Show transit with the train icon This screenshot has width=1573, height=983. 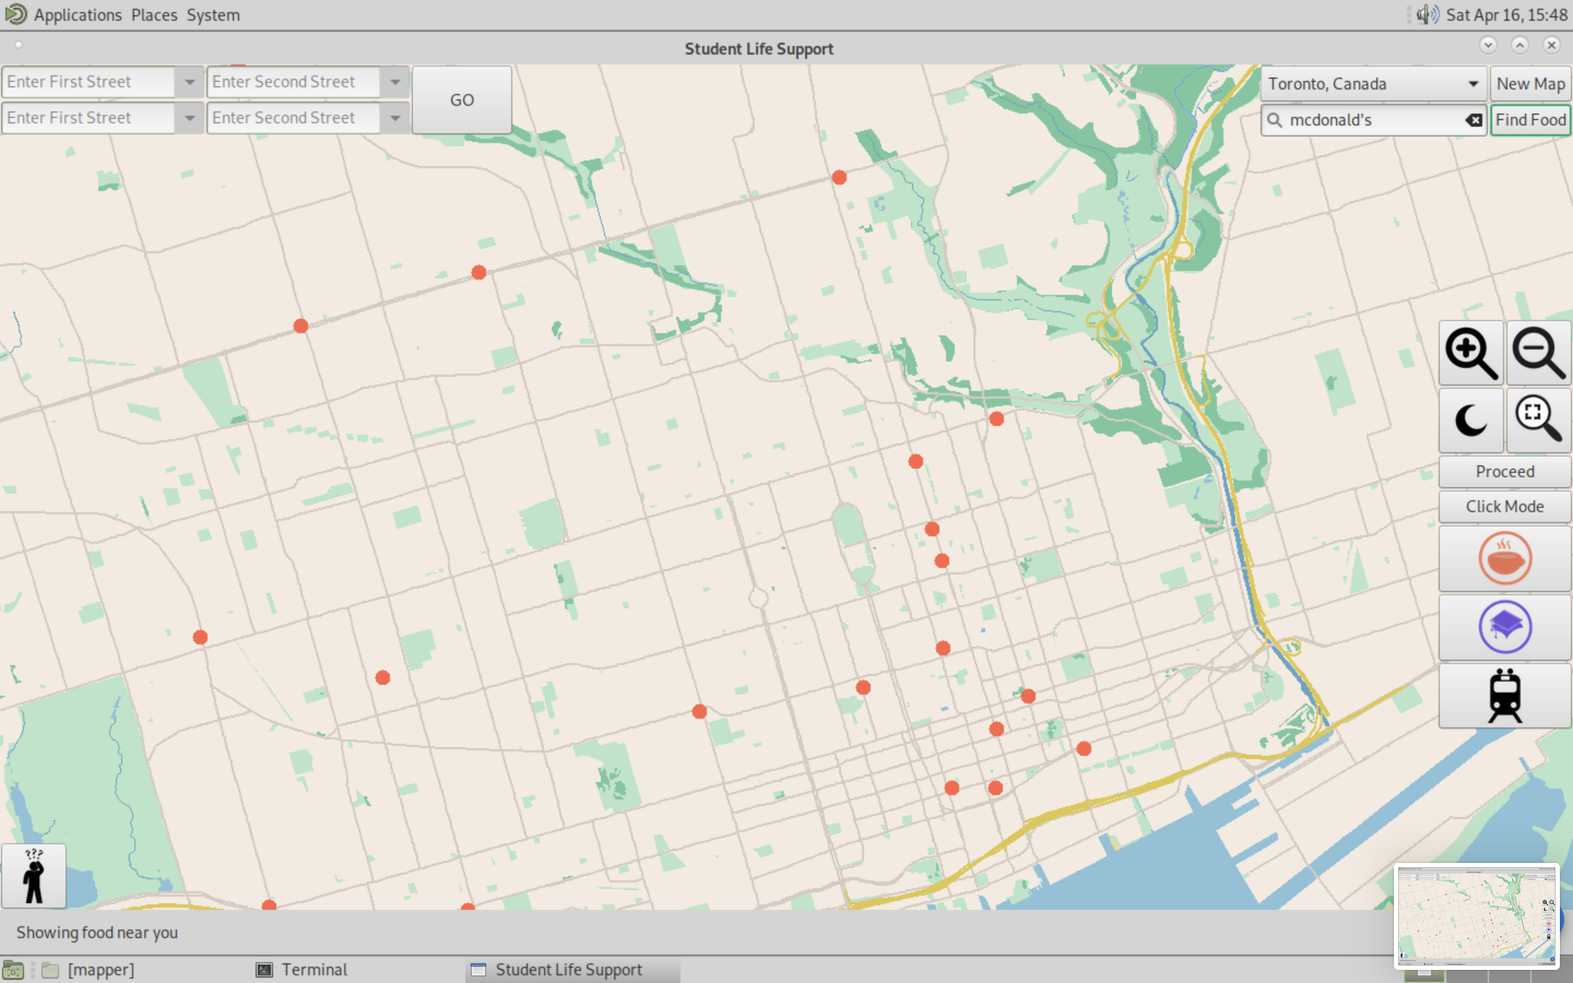1504,696
